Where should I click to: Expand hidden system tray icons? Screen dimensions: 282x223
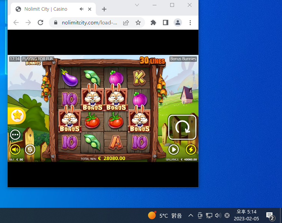(191, 215)
